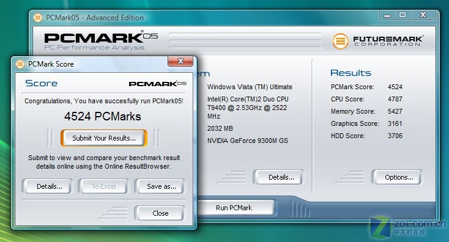Open Options under Results panel
The height and width of the screenshot is (242, 449).
pyautogui.click(x=397, y=177)
